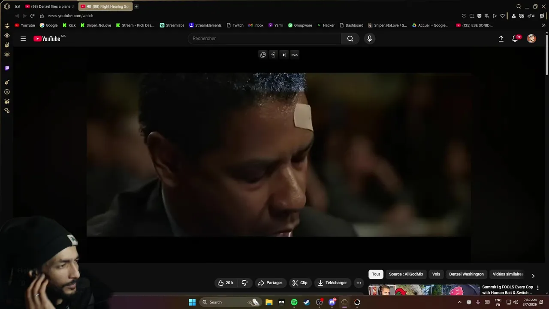The image size is (549, 309).
Task: Open browser tab search magnifier
Action: pyautogui.click(x=519, y=6)
